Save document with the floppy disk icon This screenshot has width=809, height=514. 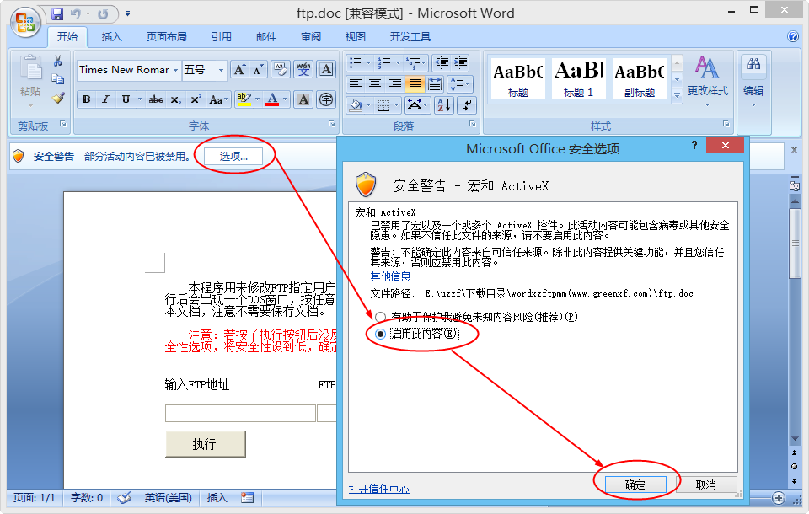[x=57, y=14]
